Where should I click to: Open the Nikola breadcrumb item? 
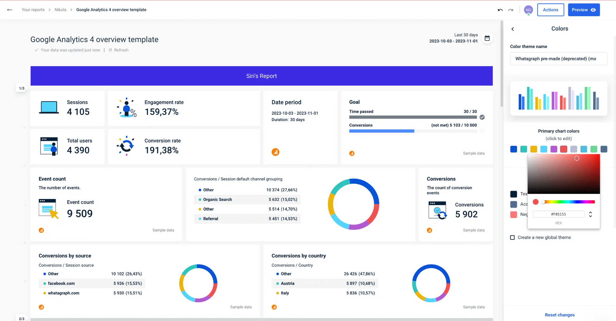click(x=60, y=10)
